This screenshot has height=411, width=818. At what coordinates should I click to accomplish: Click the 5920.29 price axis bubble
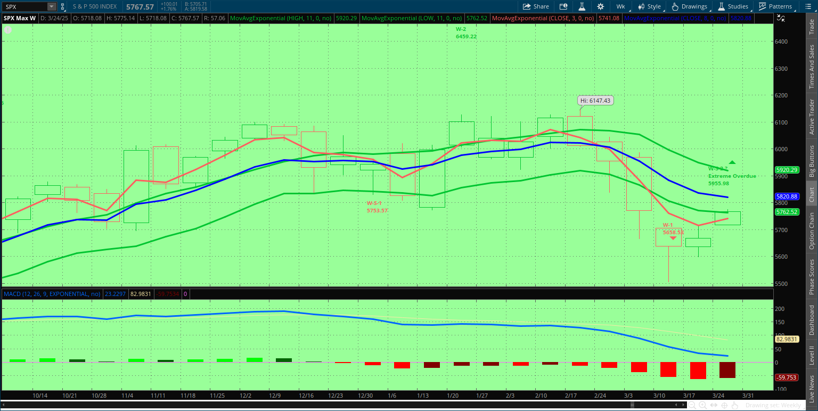click(786, 170)
